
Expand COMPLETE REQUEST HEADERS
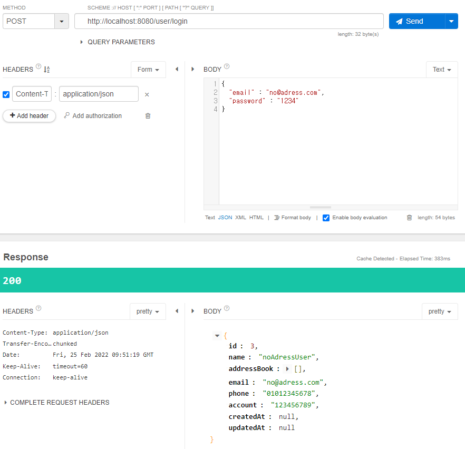click(x=57, y=403)
